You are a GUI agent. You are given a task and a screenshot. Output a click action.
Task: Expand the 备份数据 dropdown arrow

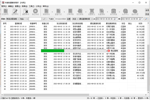coord(119,12)
